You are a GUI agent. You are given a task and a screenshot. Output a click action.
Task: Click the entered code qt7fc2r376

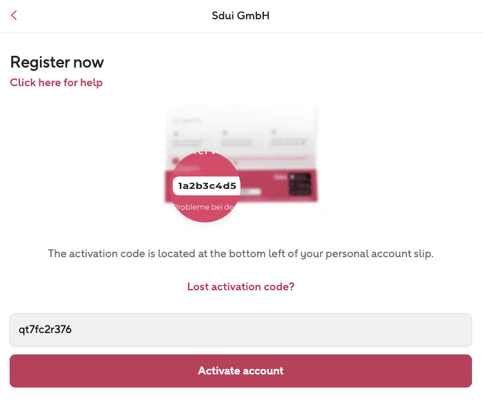click(45, 330)
